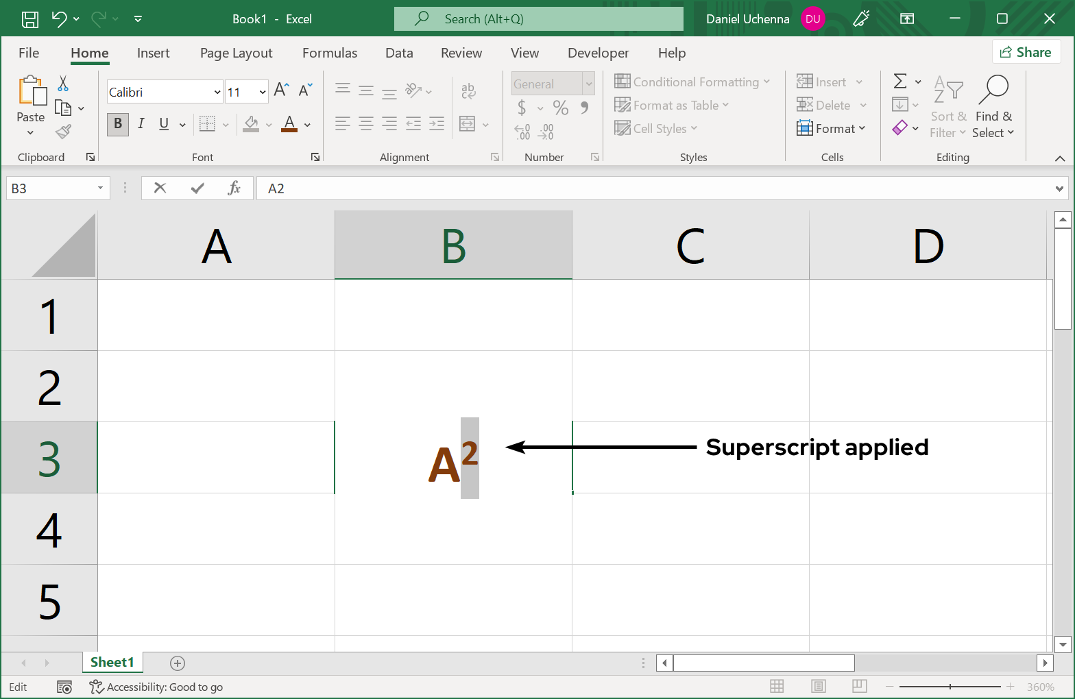Cancel the cell entry with X icon
The height and width of the screenshot is (699, 1075).
click(160, 188)
